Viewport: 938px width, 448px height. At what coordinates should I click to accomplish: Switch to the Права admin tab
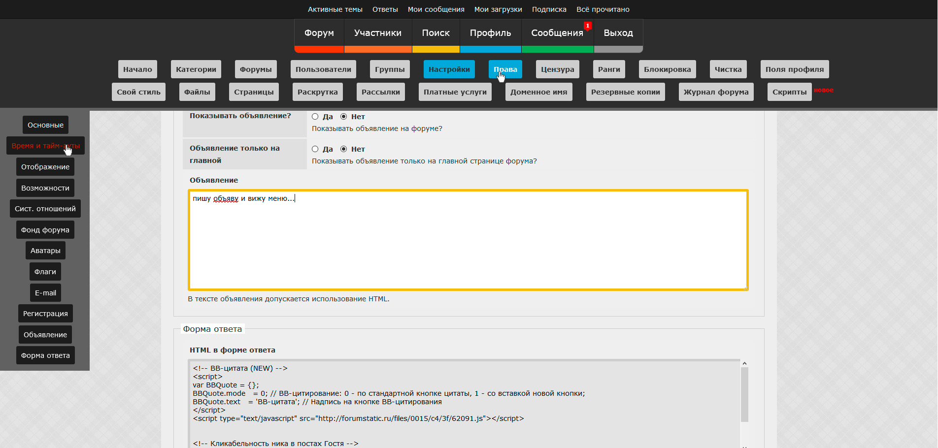pos(505,69)
